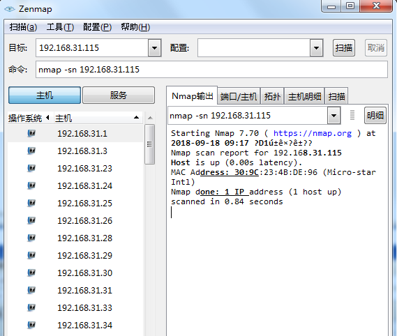Click the 取消 cancel button
The height and width of the screenshot is (336, 397).
(376, 48)
